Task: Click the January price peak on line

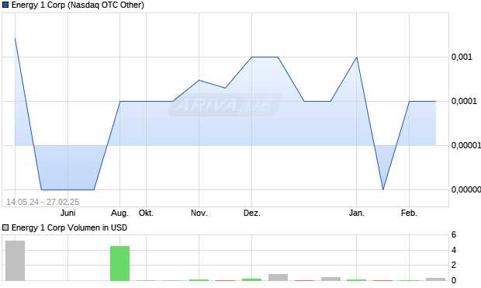Action: [x=356, y=57]
